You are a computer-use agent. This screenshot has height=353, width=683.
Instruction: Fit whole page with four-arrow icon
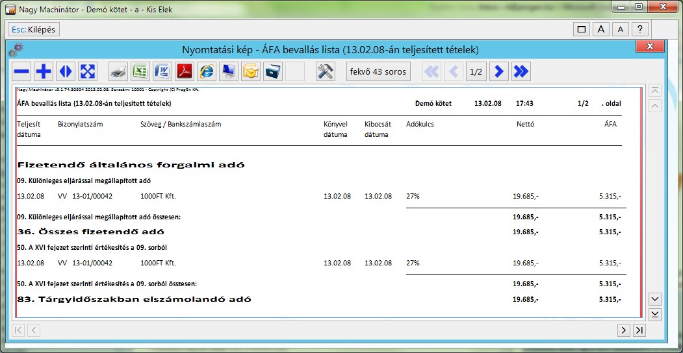(x=88, y=71)
